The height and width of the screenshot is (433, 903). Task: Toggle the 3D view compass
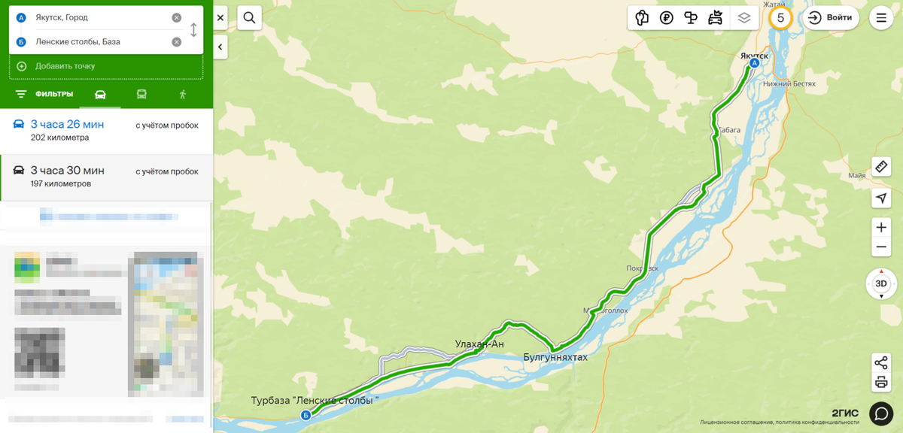pos(881,283)
